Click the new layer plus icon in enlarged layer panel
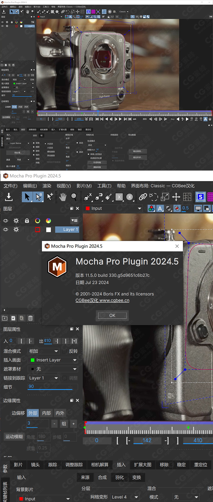This screenshot has height=502, width=213. coord(13,318)
